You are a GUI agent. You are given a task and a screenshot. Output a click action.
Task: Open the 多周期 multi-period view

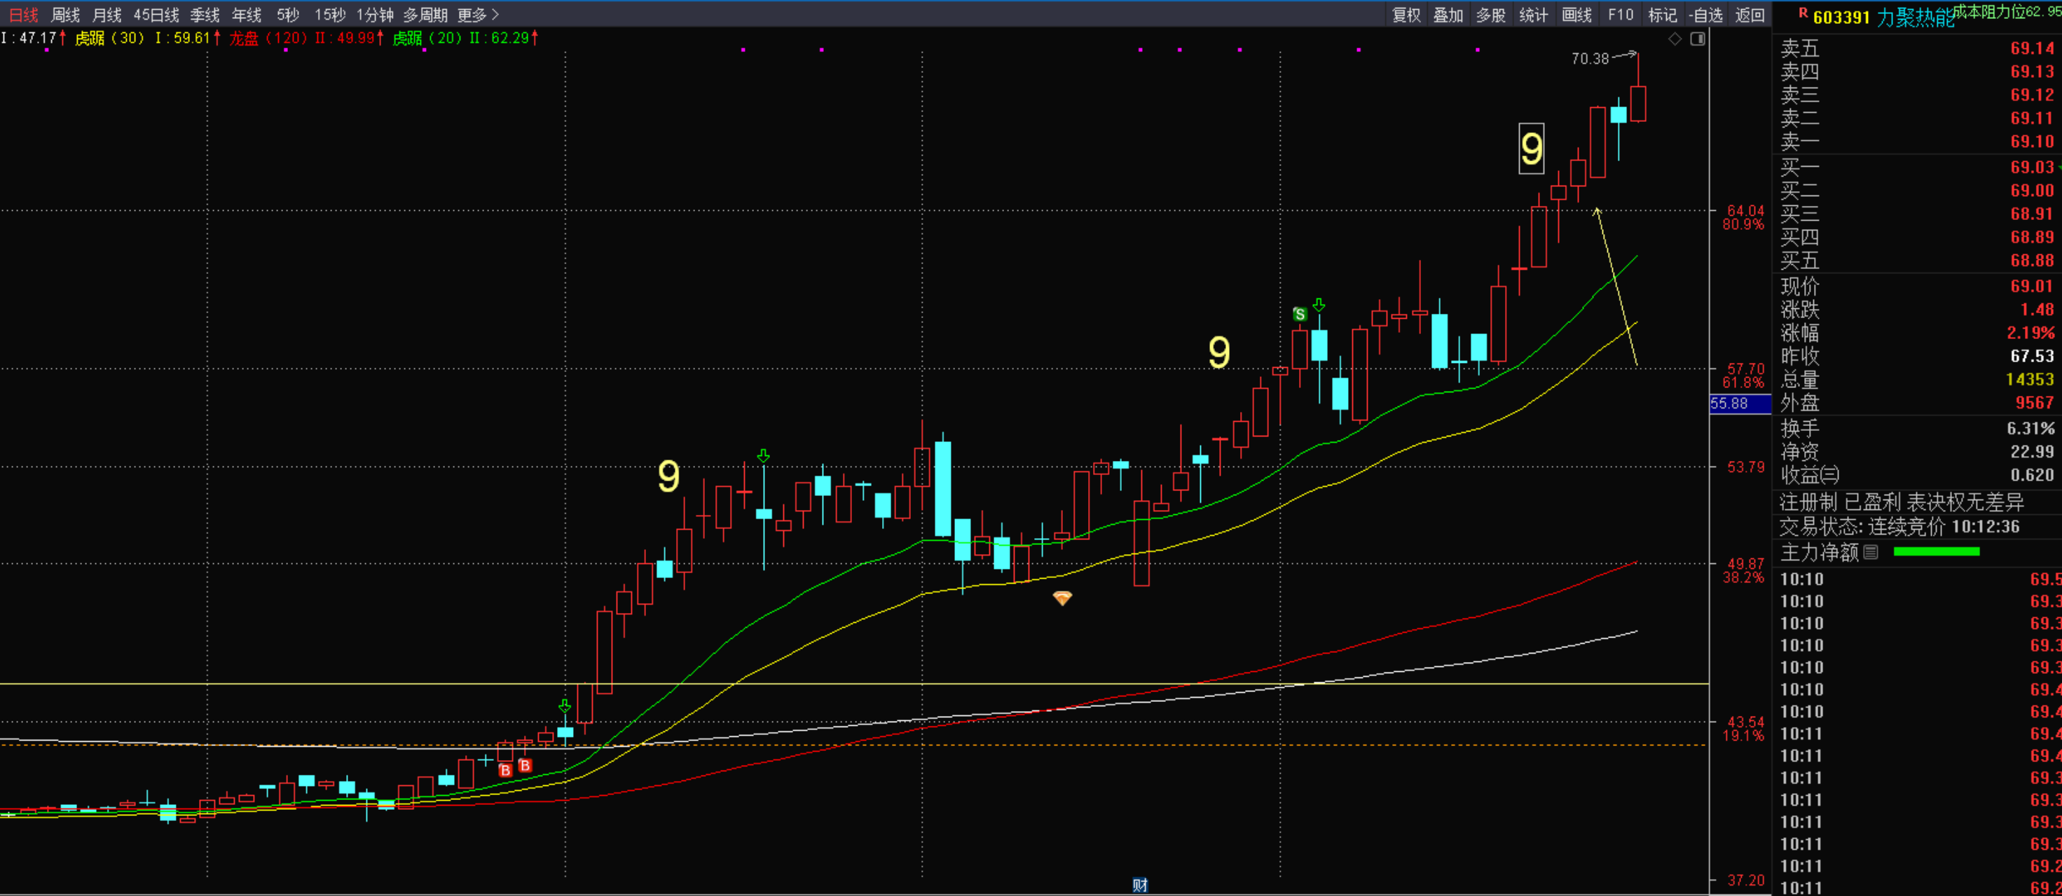(x=425, y=15)
